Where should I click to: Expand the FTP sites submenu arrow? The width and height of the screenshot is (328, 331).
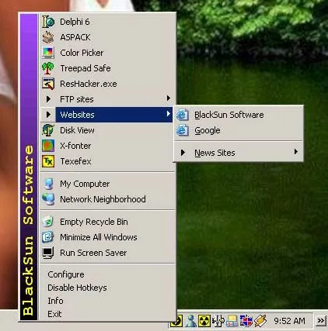169,98
